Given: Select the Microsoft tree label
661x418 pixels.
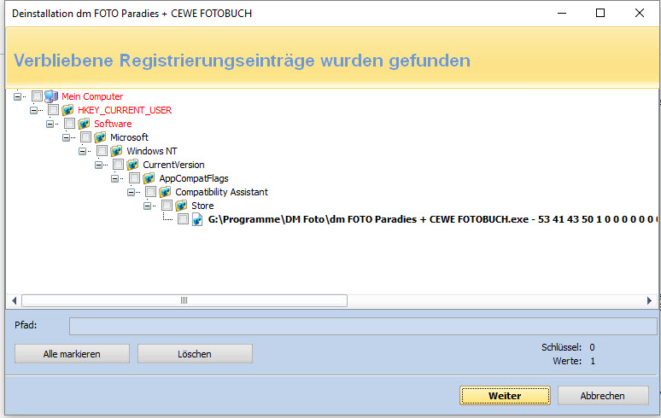Looking at the screenshot, I should click(x=130, y=137).
